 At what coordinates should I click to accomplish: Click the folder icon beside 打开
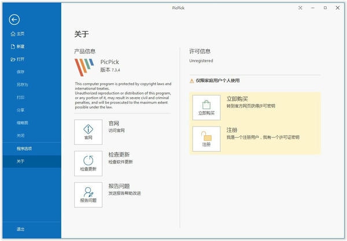13,60
